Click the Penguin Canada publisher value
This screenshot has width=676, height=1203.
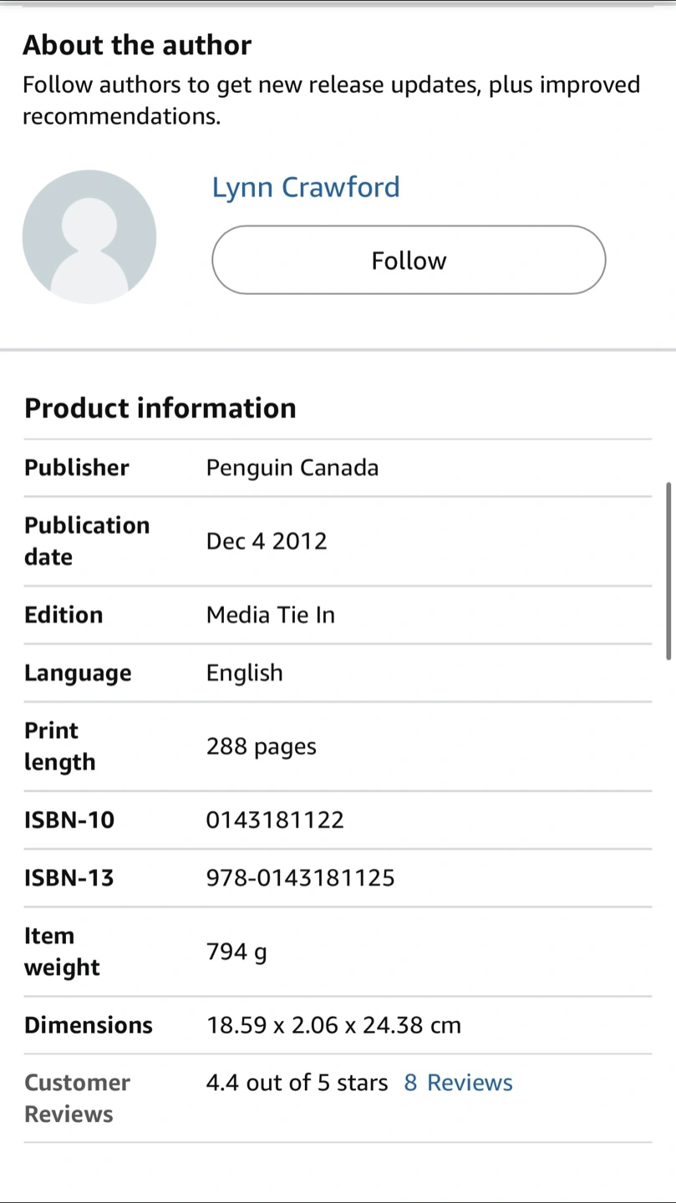pos(292,468)
